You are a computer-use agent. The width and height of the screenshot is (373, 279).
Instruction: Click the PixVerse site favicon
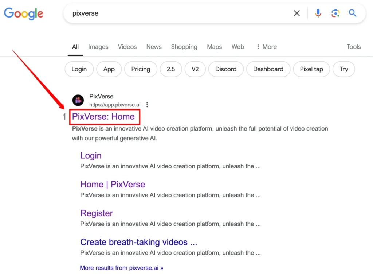[x=78, y=100]
